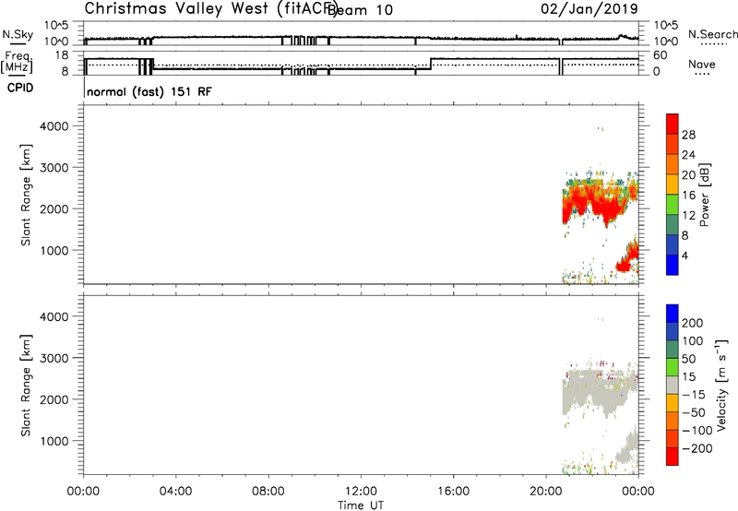738x511 pixels.
Task: Click the 'Nave' legend label
Action: 702,65
